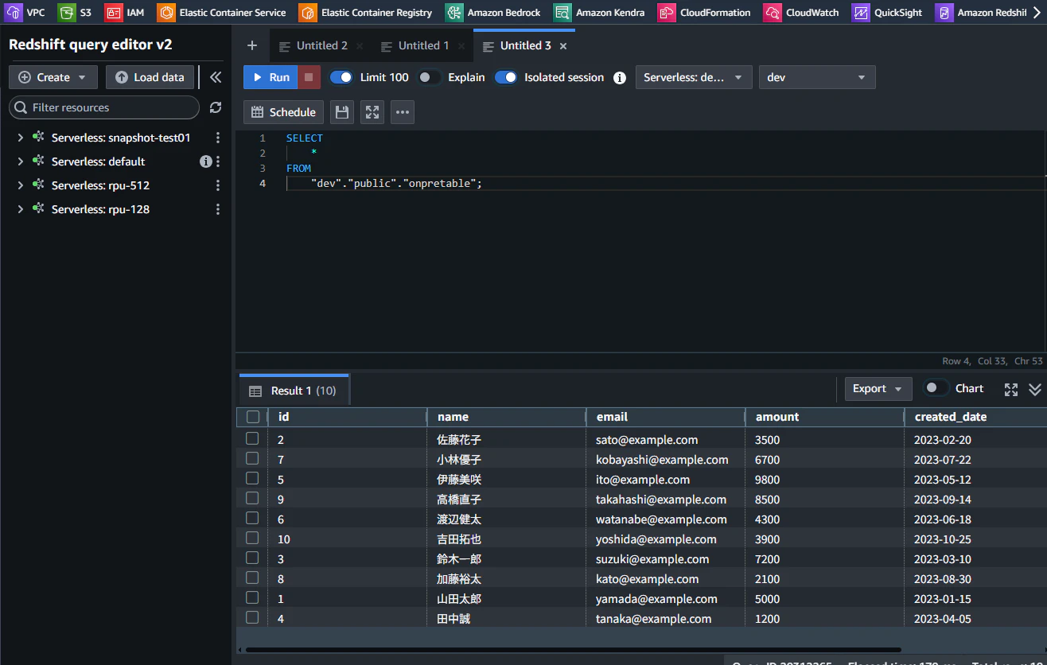Focus the Filter resources search field
This screenshot has height=665, width=1047.
[x=104, y=107]
